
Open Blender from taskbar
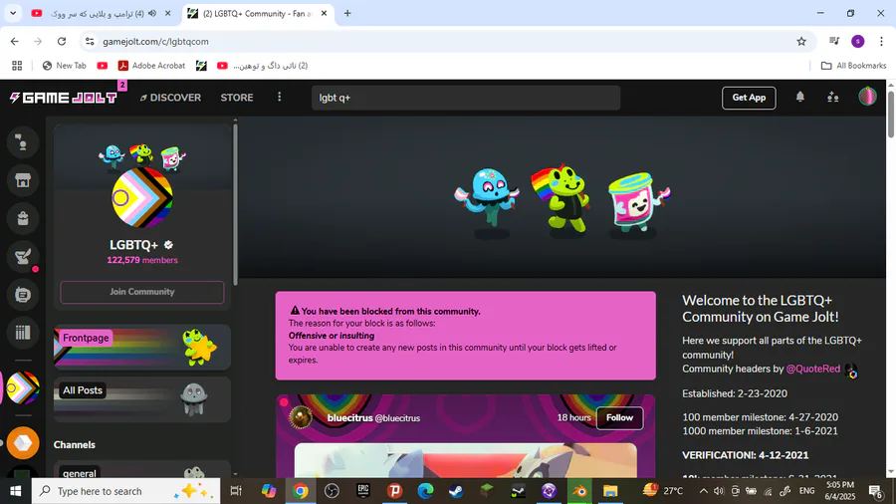tap(579, 491)
